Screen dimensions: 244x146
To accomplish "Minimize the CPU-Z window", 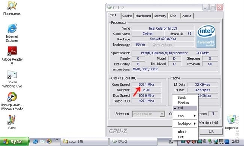I will 205,7.
